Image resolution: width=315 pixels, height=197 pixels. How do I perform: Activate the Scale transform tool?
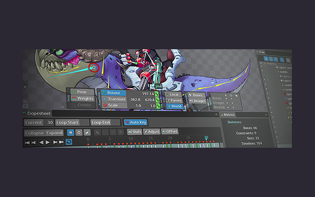coord(115,105)
